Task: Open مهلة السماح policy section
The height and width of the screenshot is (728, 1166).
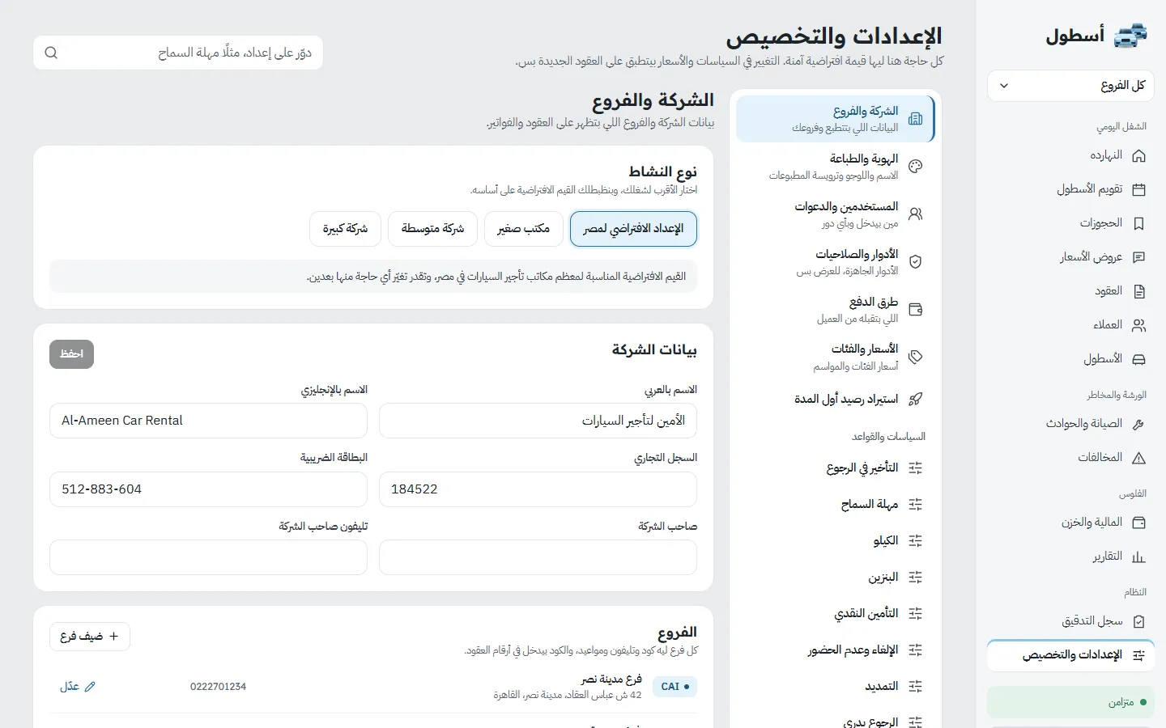Action: (835, 505)
